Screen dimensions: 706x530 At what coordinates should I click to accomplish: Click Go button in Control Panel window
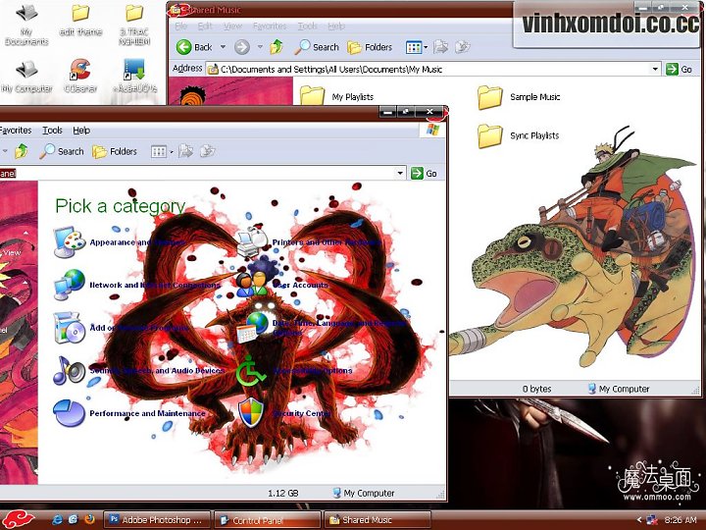(424, 173)
